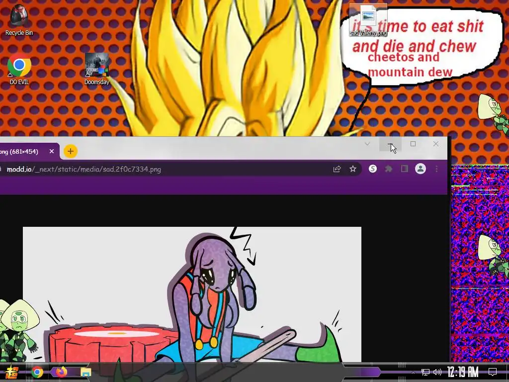The width and height of the screenshot is (509, 382).
Task: Open the network status tray icon
Action: [x=425, y=372]
